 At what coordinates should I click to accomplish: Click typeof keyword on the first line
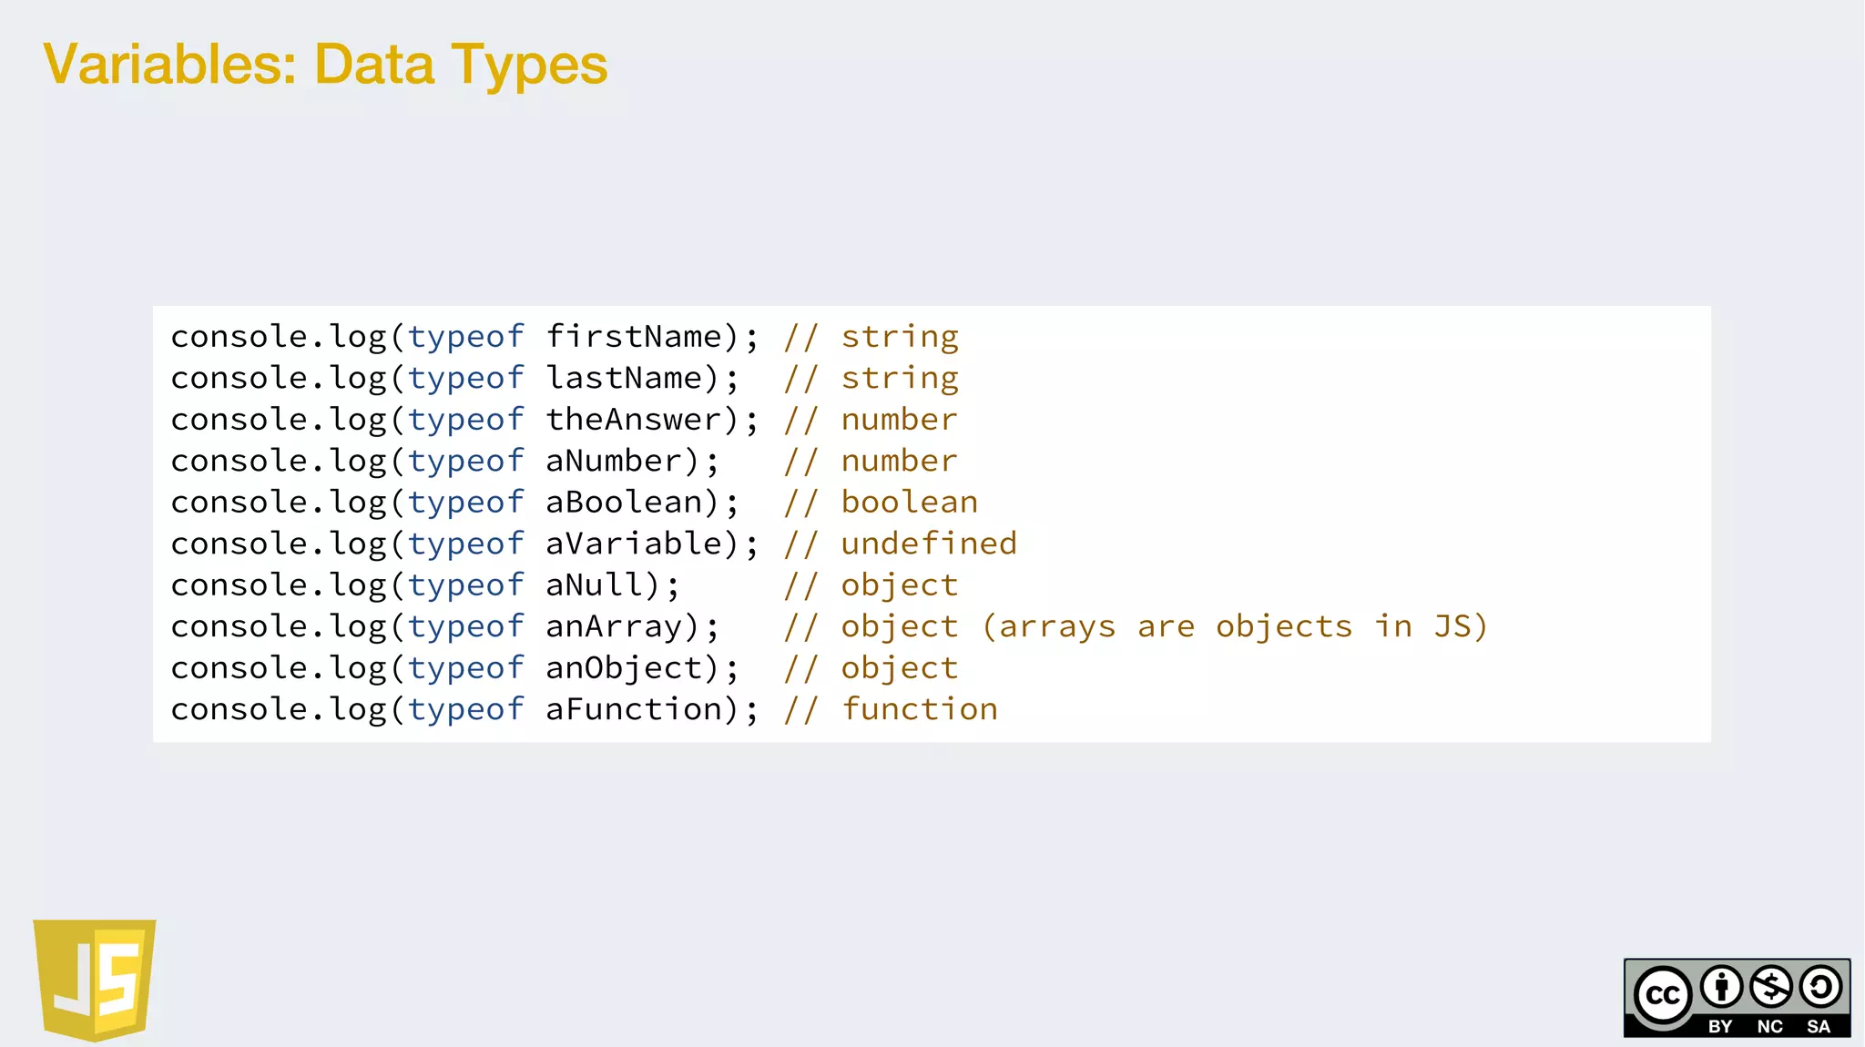tap(465, 337)
